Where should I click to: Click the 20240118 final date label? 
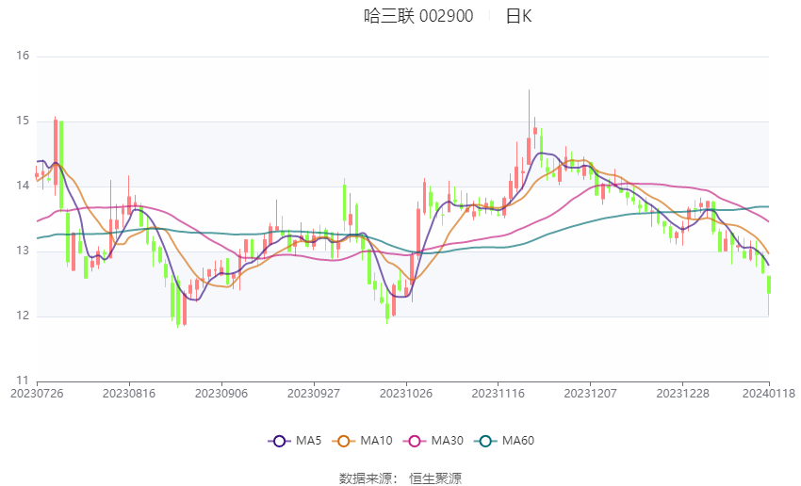pyautogui.click(x=769, y=394)
